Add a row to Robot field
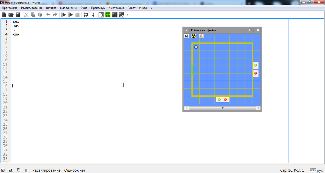325x173 pixels. click(219, 100)
